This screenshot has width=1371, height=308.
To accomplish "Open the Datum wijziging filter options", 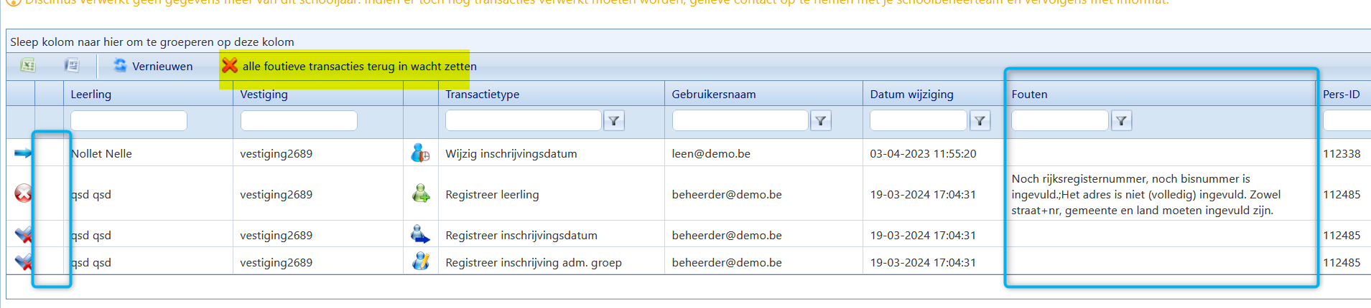I will [980, 121].
